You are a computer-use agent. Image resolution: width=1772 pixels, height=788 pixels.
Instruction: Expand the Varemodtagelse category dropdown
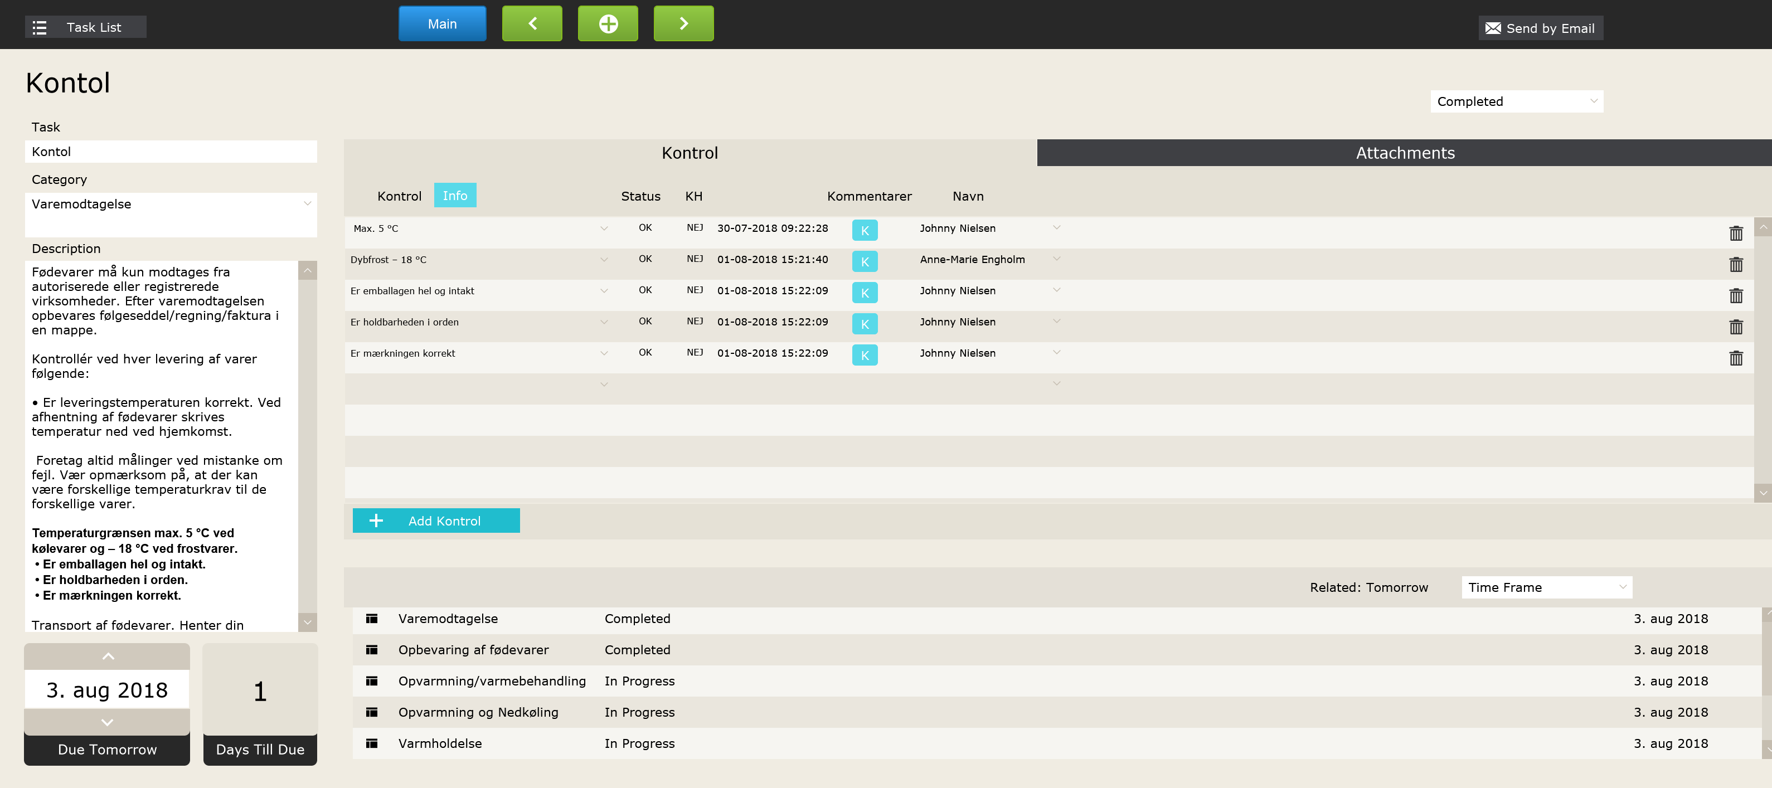pos(308,203)
